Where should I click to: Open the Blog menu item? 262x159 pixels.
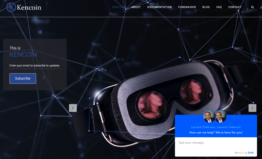coord(206,7)
